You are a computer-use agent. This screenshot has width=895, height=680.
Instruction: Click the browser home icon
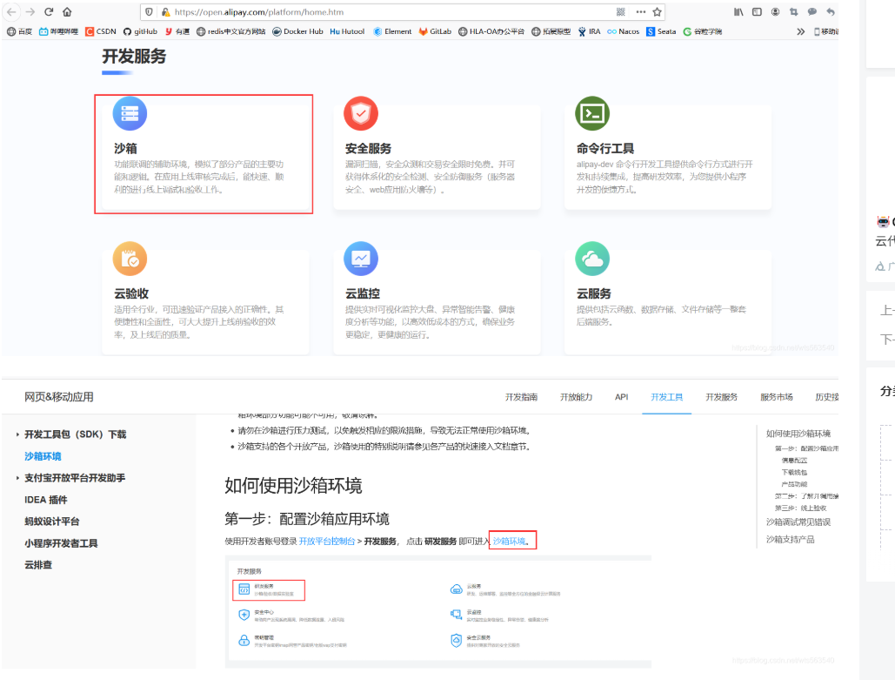67,11
